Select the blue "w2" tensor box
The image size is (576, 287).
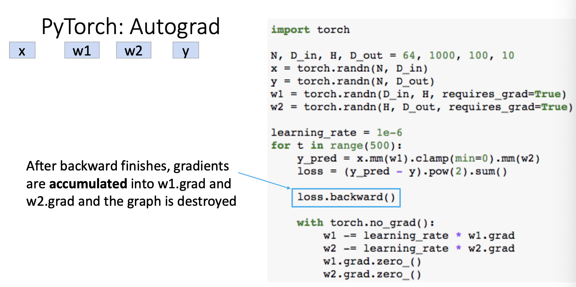click(134, 51)
